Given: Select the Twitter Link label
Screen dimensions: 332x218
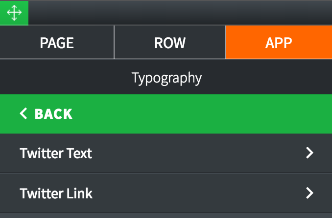Looking at the screenshot, I should tap(56, 193).
